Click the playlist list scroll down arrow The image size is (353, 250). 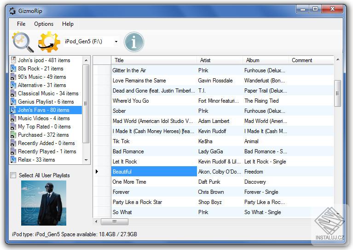tap(86, 160)
